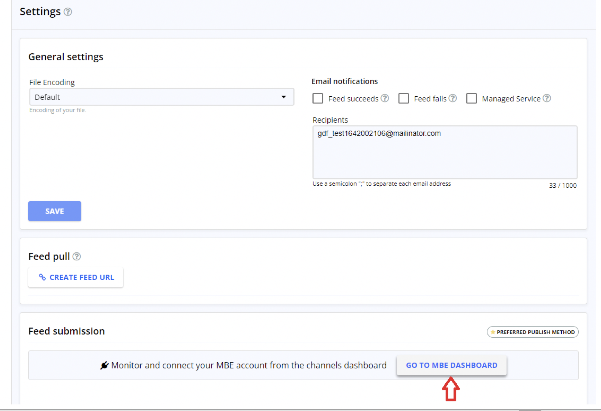This screenshot has height=411, width=601.
Task: Open help icon beside Feed succeeds
Action: tap(385, 98)
